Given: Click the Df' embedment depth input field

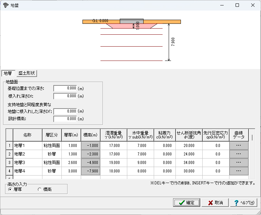Looking at the screenshot, I should (x=65, y=111).
